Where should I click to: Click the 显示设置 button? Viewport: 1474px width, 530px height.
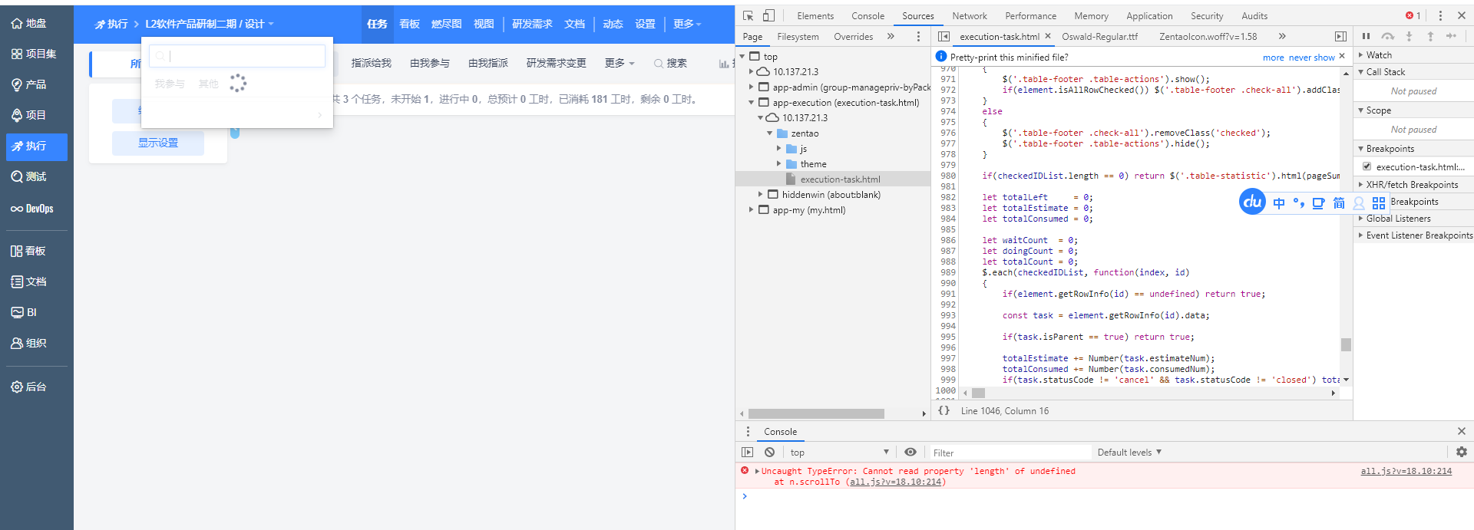pos(158,143)
